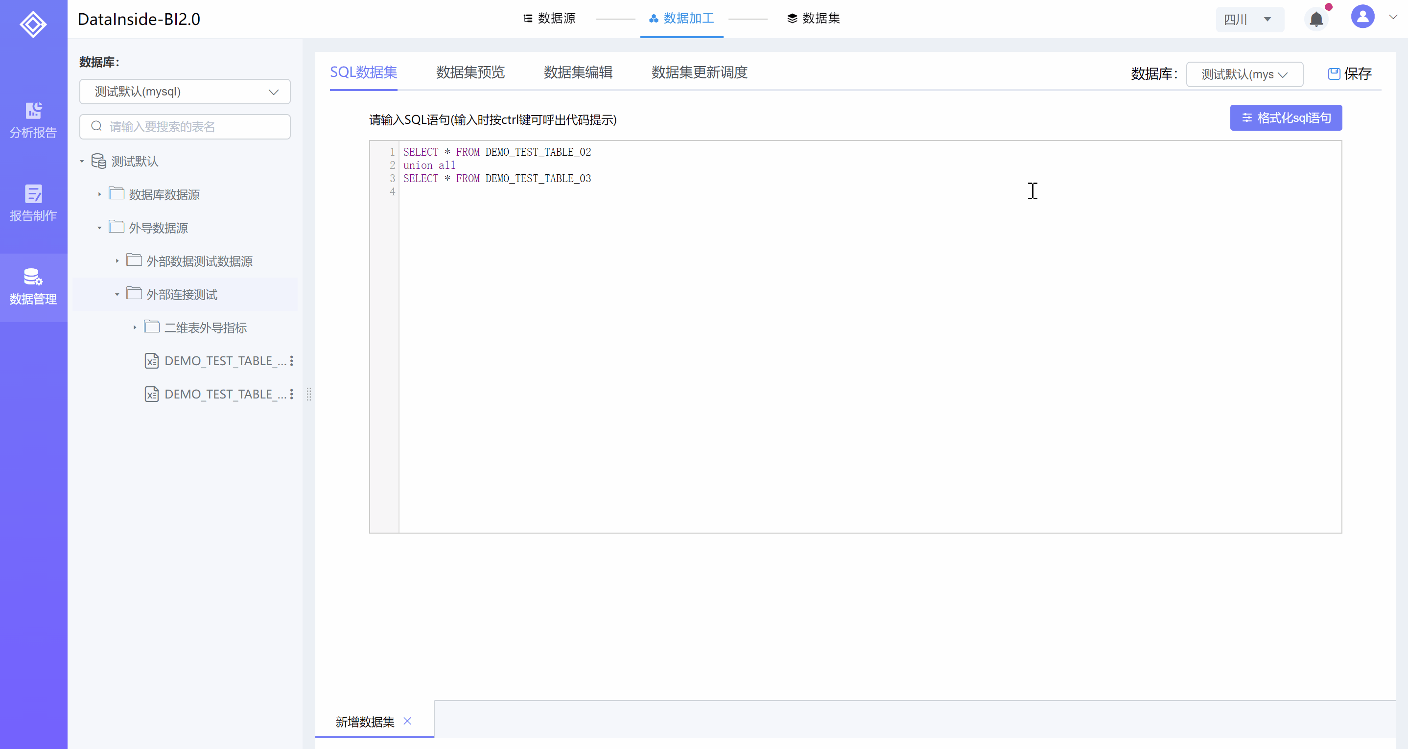Click the folder icon of 外部数据测试数据源

(134, 260)
